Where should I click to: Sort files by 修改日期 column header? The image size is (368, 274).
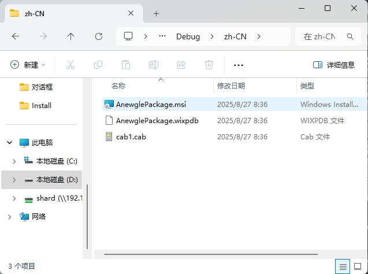coord(231,86)
